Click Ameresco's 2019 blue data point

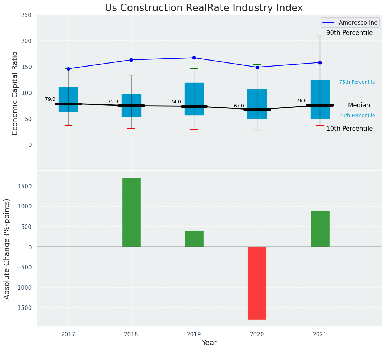click(x=194, y=58)
